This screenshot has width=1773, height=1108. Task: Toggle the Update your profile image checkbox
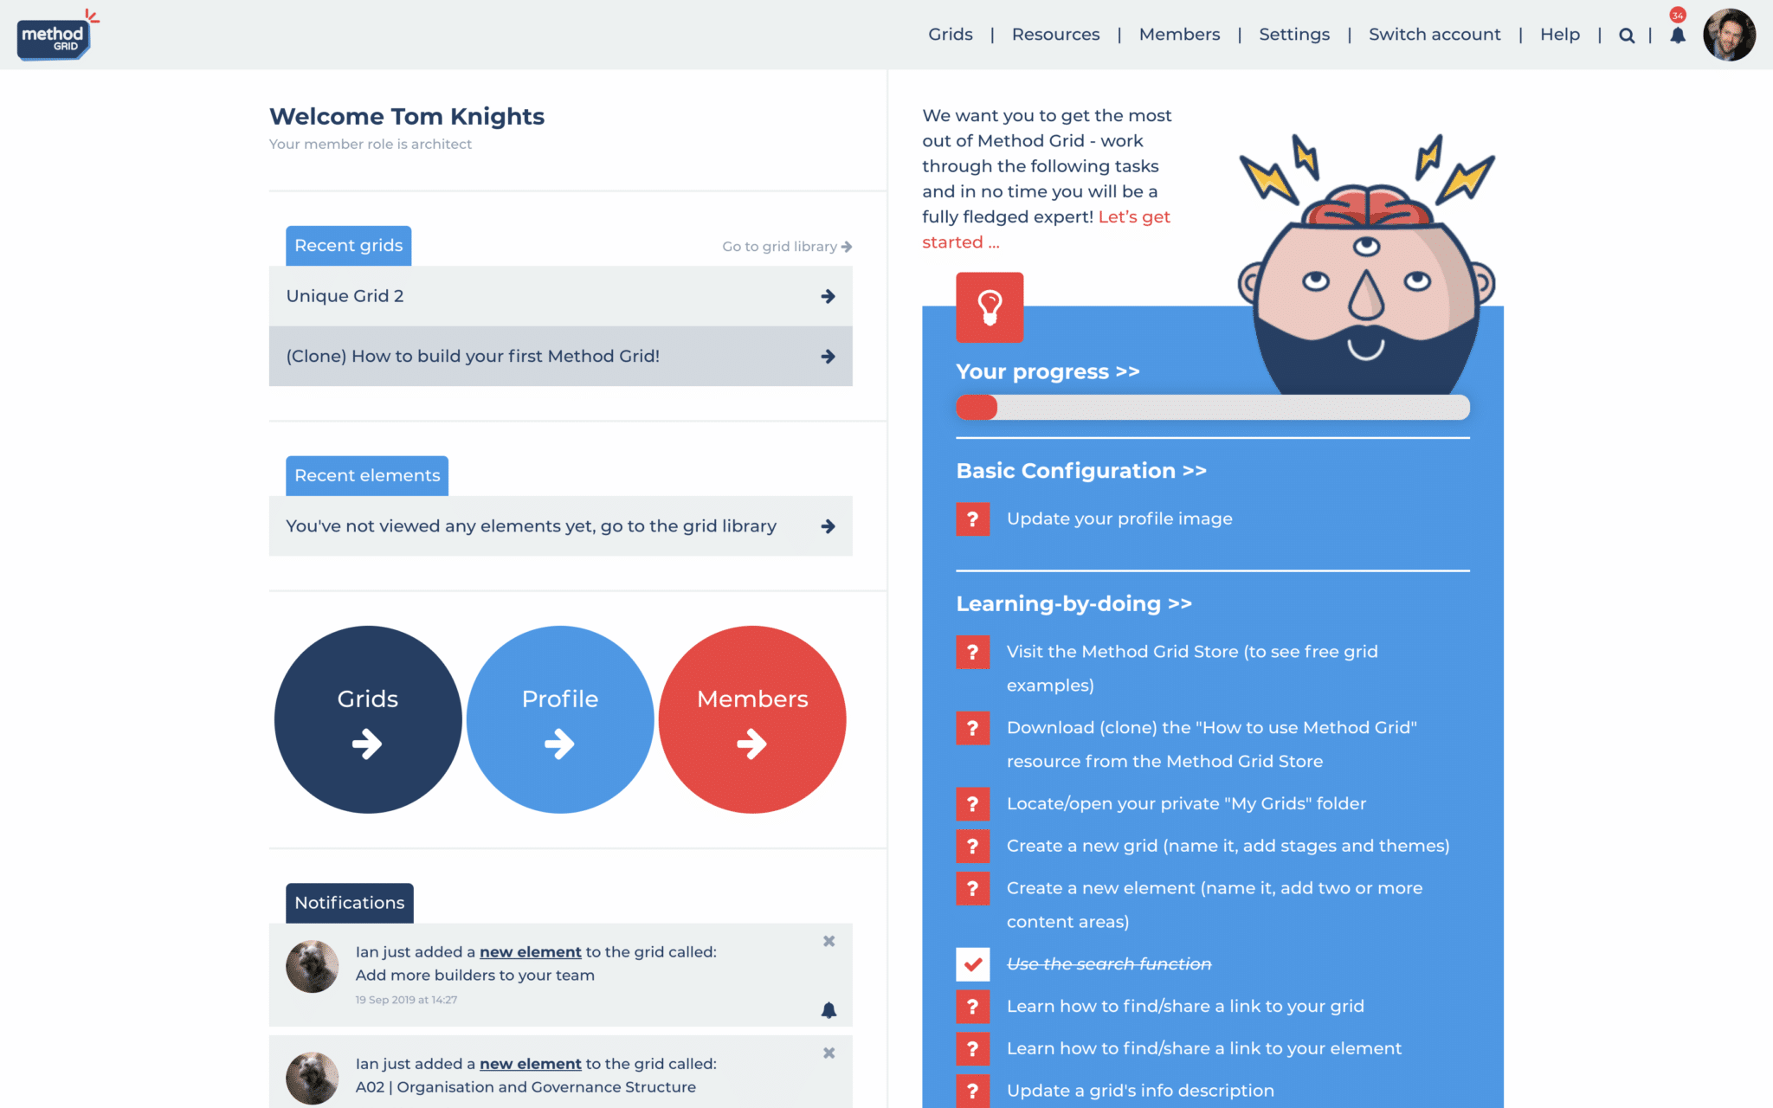972,519
